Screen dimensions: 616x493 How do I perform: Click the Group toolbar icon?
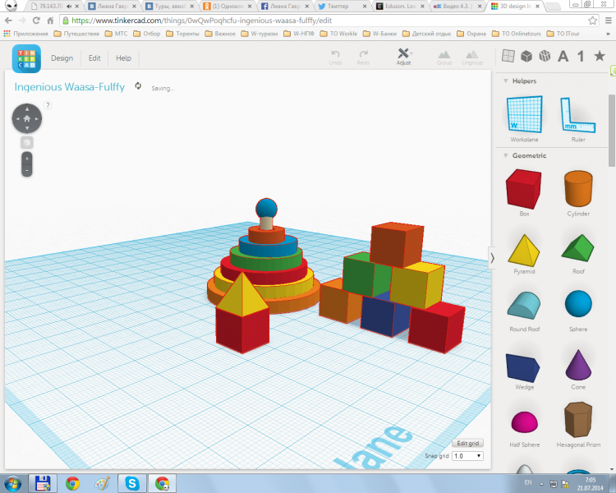point(444,58)
